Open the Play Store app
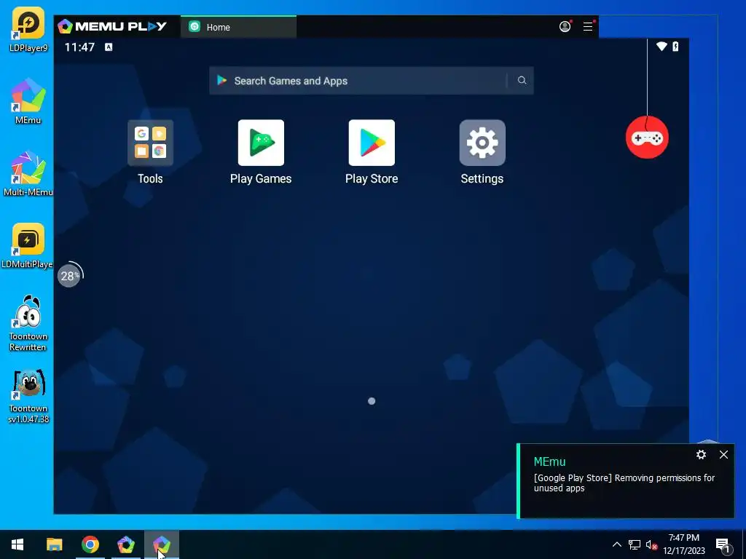Image resolution: width=746 pixels, height=559 pixels. click(x=372, y=143)
